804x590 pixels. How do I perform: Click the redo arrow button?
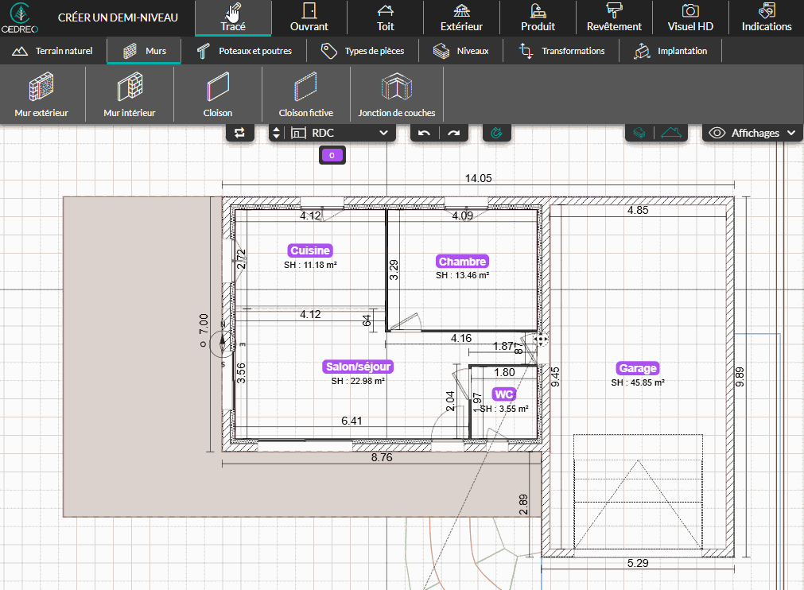pos(453,133)
